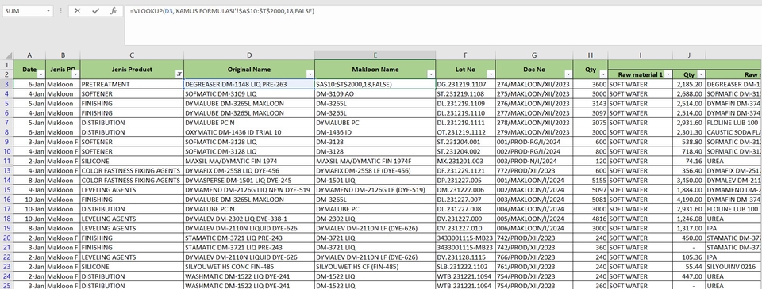Click quantity cell 5155
Image resolution: width=762 pixels, height=289 pixels.
[x=591, y=181]
